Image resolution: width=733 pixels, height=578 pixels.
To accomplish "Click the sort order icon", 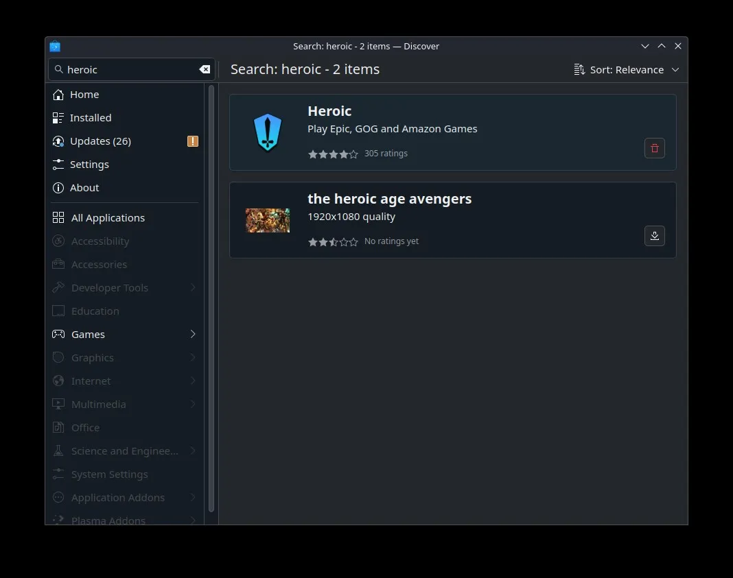I will click(x=579, y=69).
